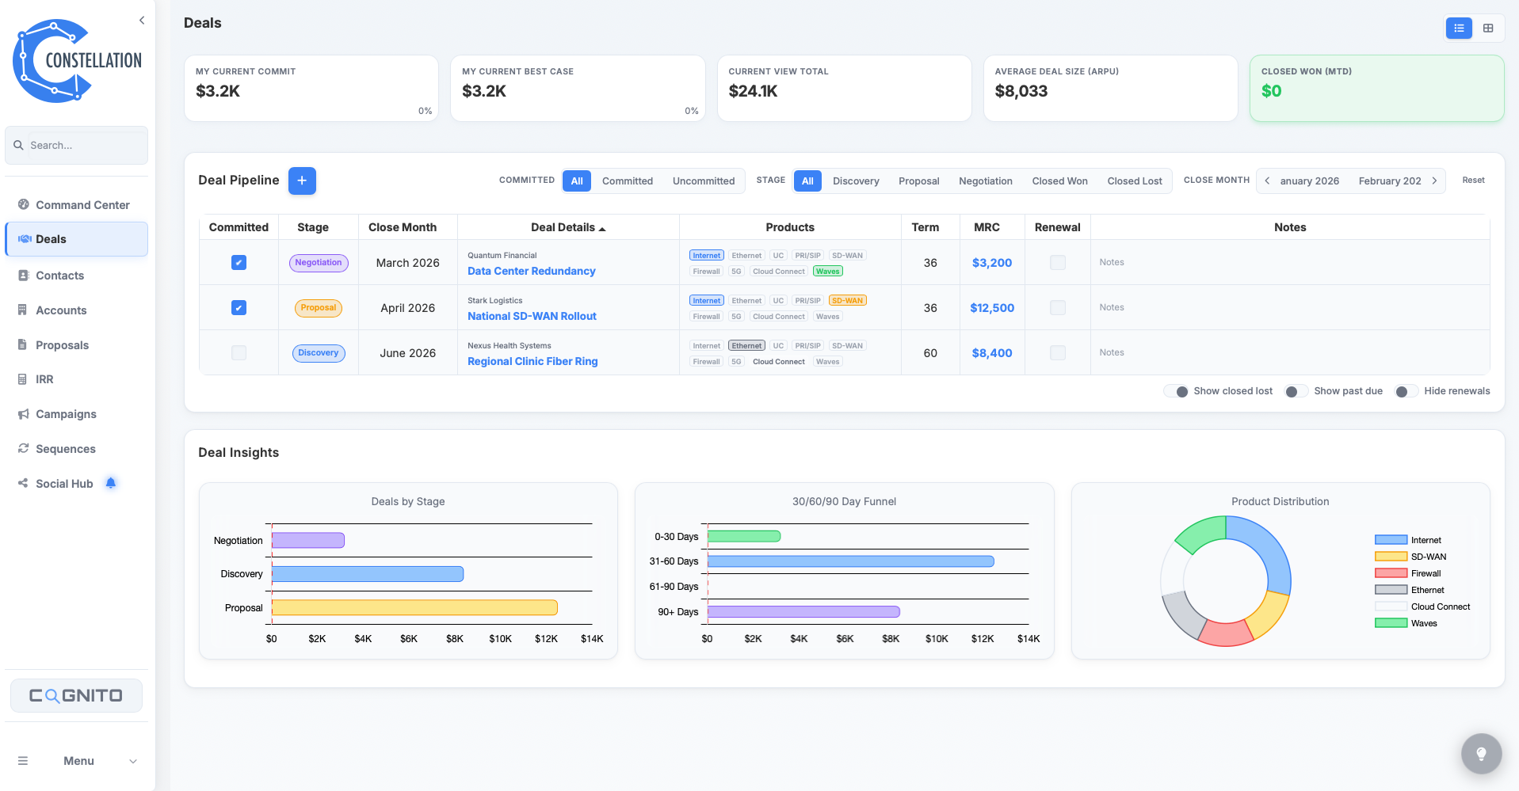Switch to the Uncommitted filter
This screenshot has height=791, width=1519.
(703, 181)
